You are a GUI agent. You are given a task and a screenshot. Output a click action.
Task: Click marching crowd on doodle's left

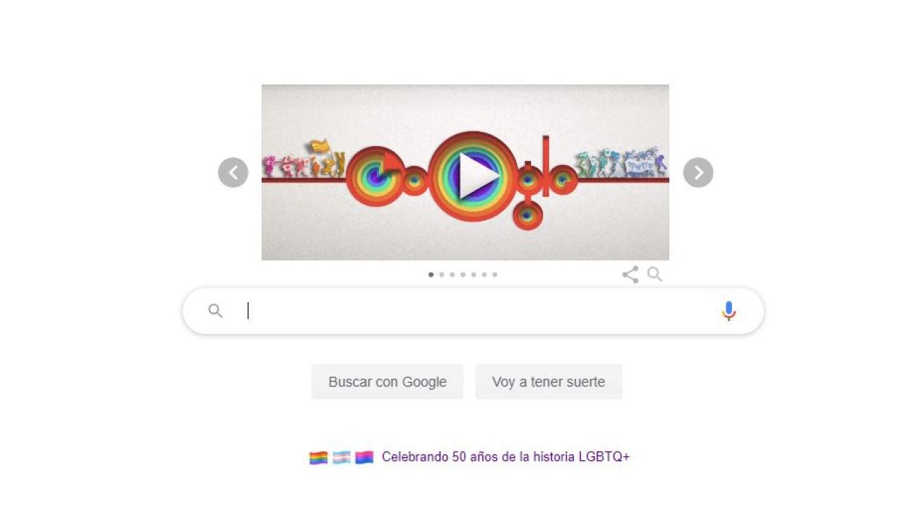(304, 160)
